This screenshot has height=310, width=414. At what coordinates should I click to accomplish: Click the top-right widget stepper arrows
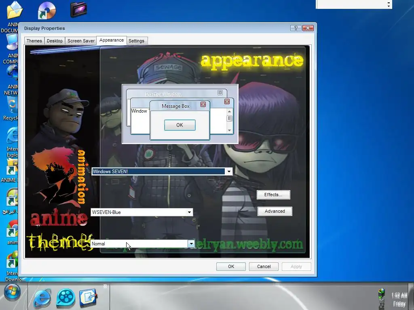(389, 4)
